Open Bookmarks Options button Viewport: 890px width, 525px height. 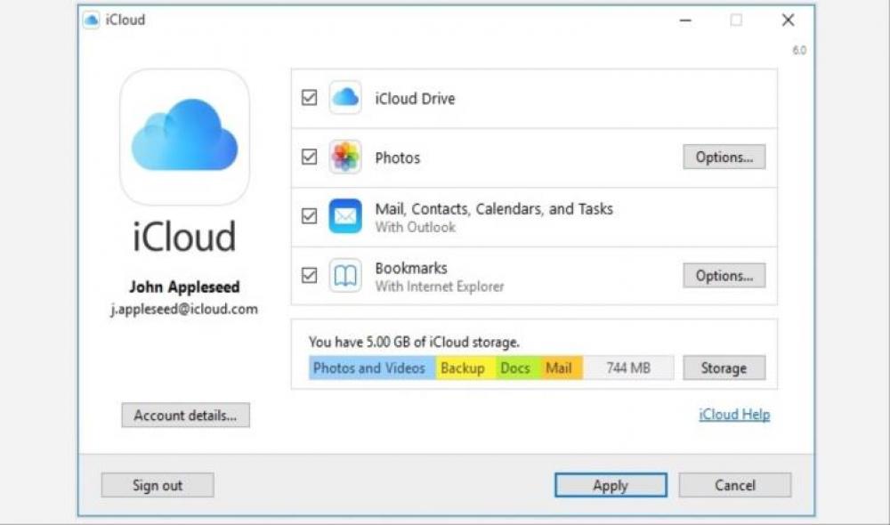pos(724,276)
